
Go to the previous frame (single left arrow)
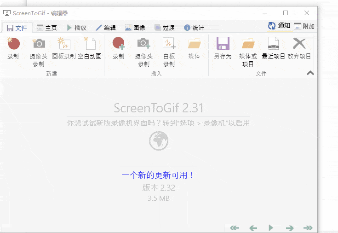(x=253, y=228)
